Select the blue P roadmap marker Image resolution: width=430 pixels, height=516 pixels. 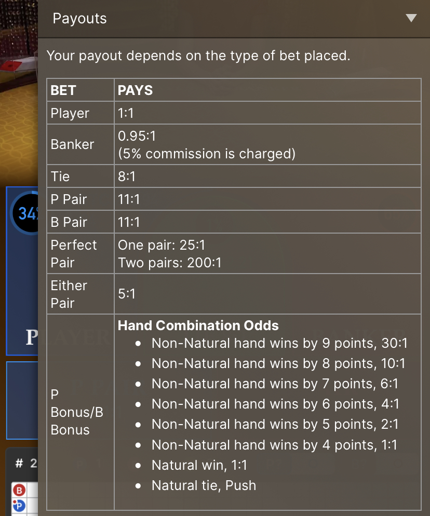click(x=19, y=505)
